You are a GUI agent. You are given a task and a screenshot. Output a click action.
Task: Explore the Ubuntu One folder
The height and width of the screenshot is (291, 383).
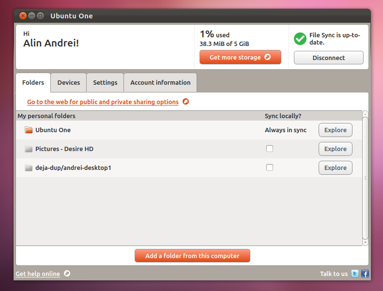tap(336, 130)
